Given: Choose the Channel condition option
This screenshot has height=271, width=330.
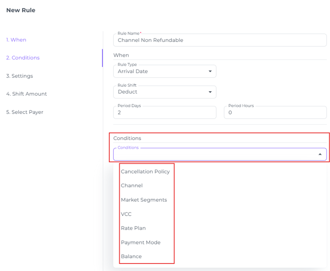Looking at the screenshot, I should click(132, 186).
